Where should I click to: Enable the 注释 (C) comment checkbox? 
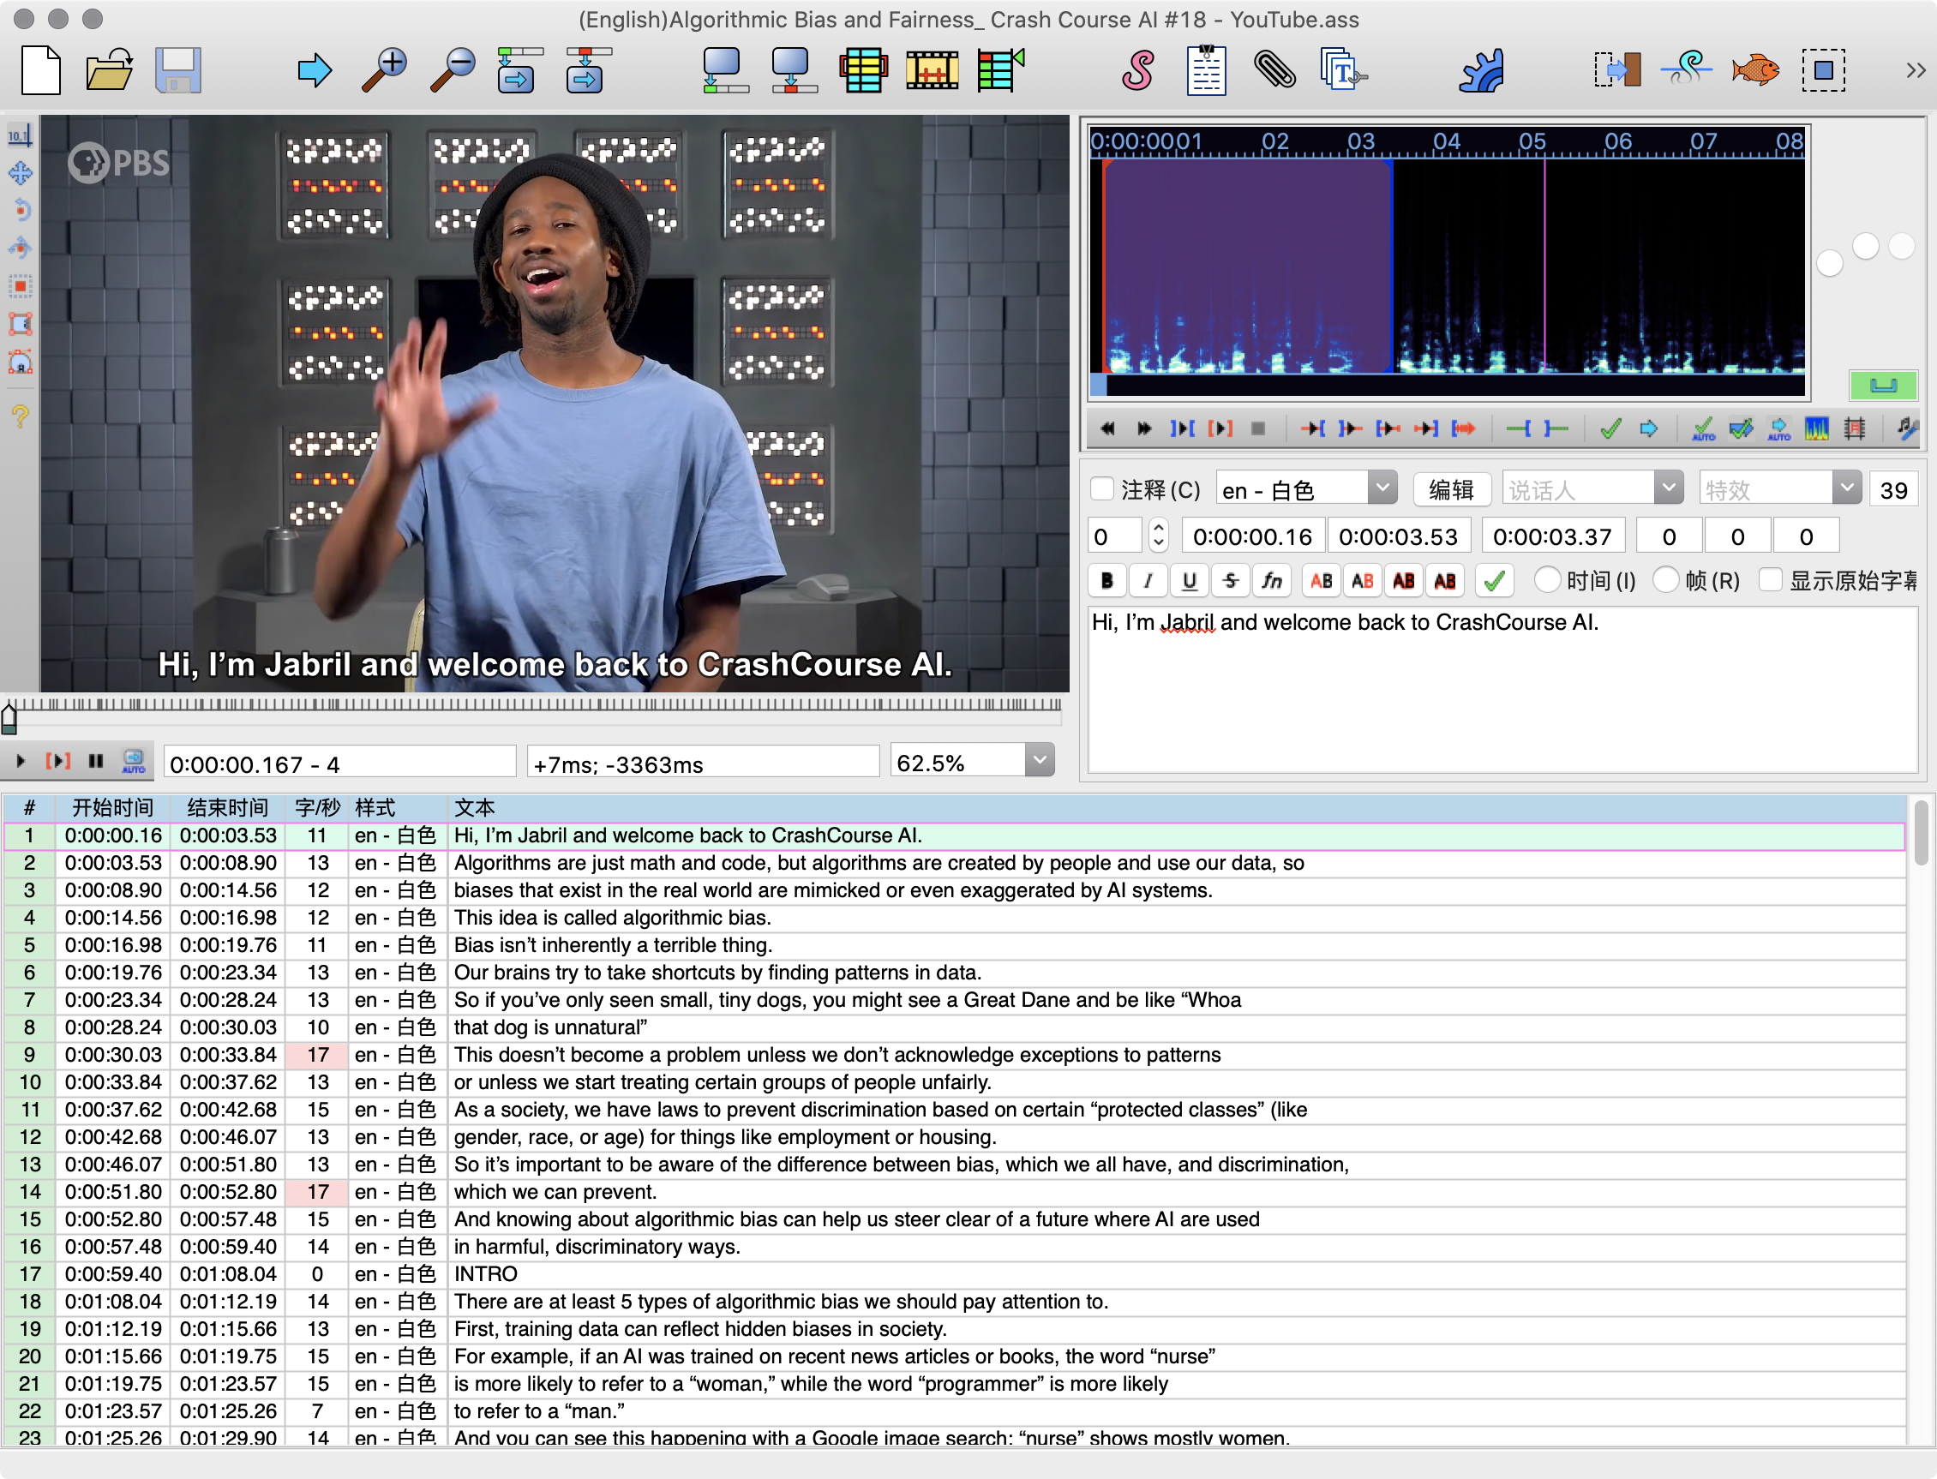(1101, 489)
